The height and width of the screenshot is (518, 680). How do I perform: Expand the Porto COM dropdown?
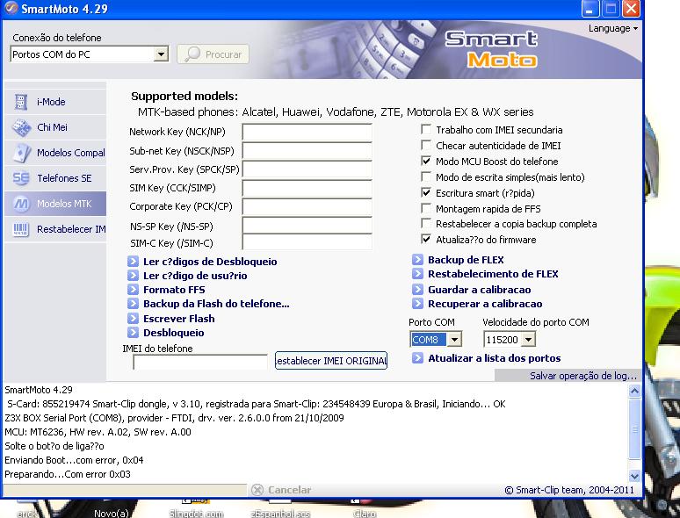(x=454, y=340)
